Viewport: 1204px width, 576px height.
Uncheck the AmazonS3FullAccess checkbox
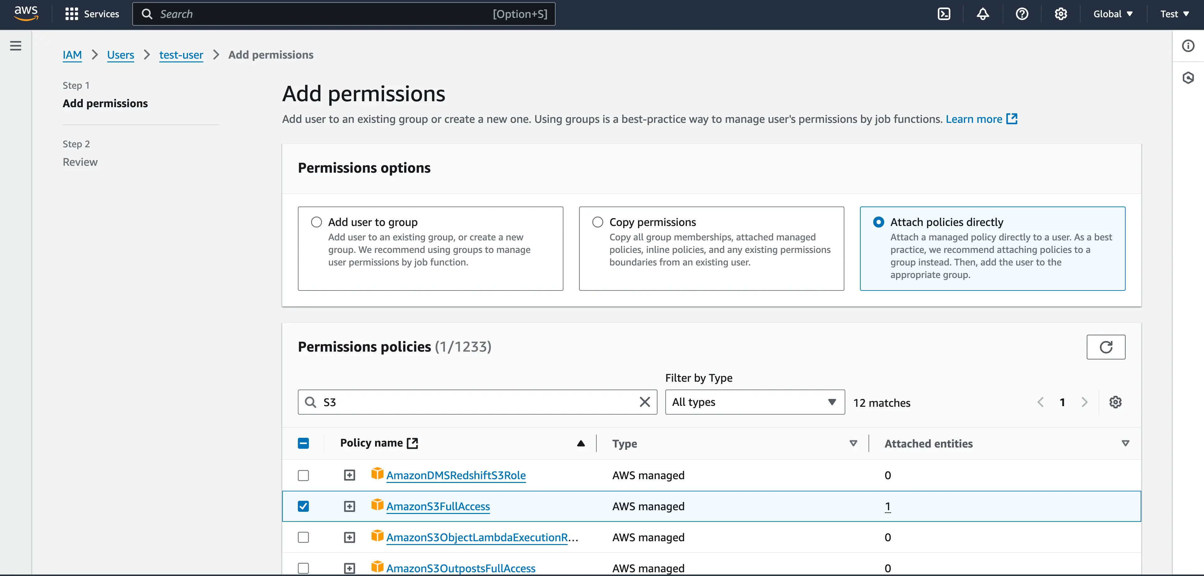[303, 506]
